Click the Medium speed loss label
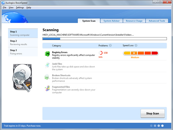This screenshot has height=130, width=173. click(x=135, y=57)
